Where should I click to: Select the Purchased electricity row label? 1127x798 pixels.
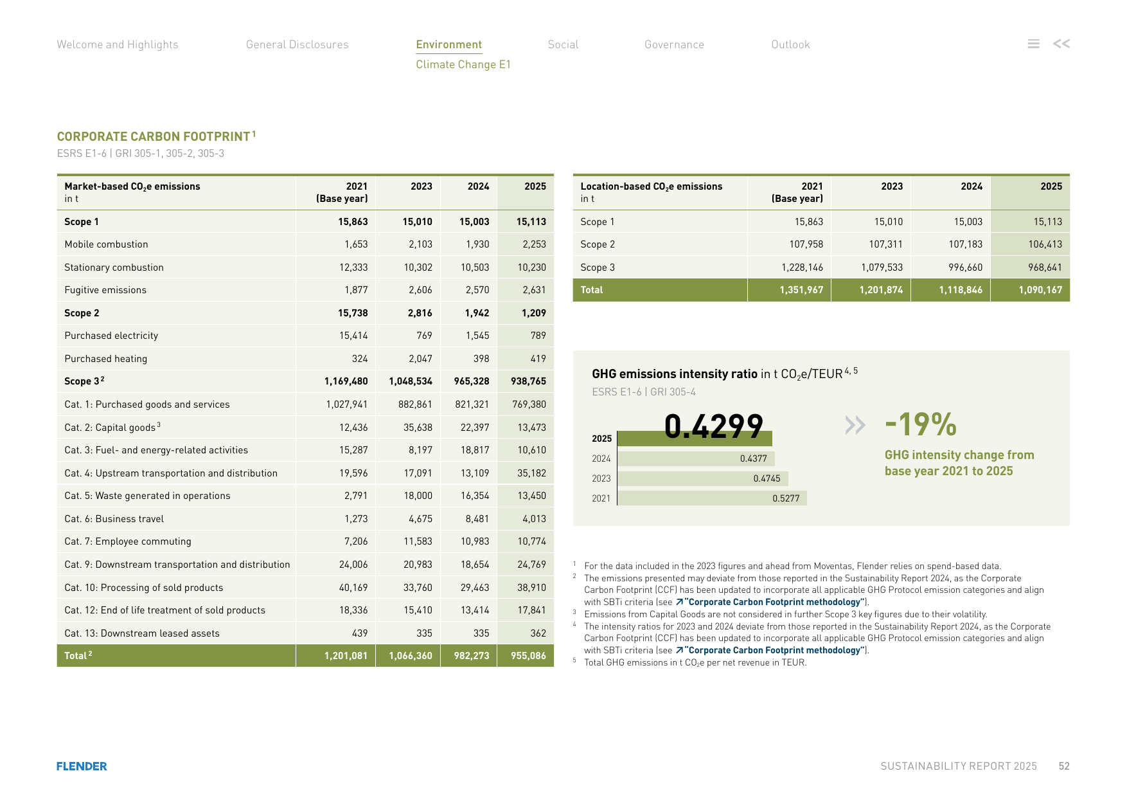coord(111,336)
